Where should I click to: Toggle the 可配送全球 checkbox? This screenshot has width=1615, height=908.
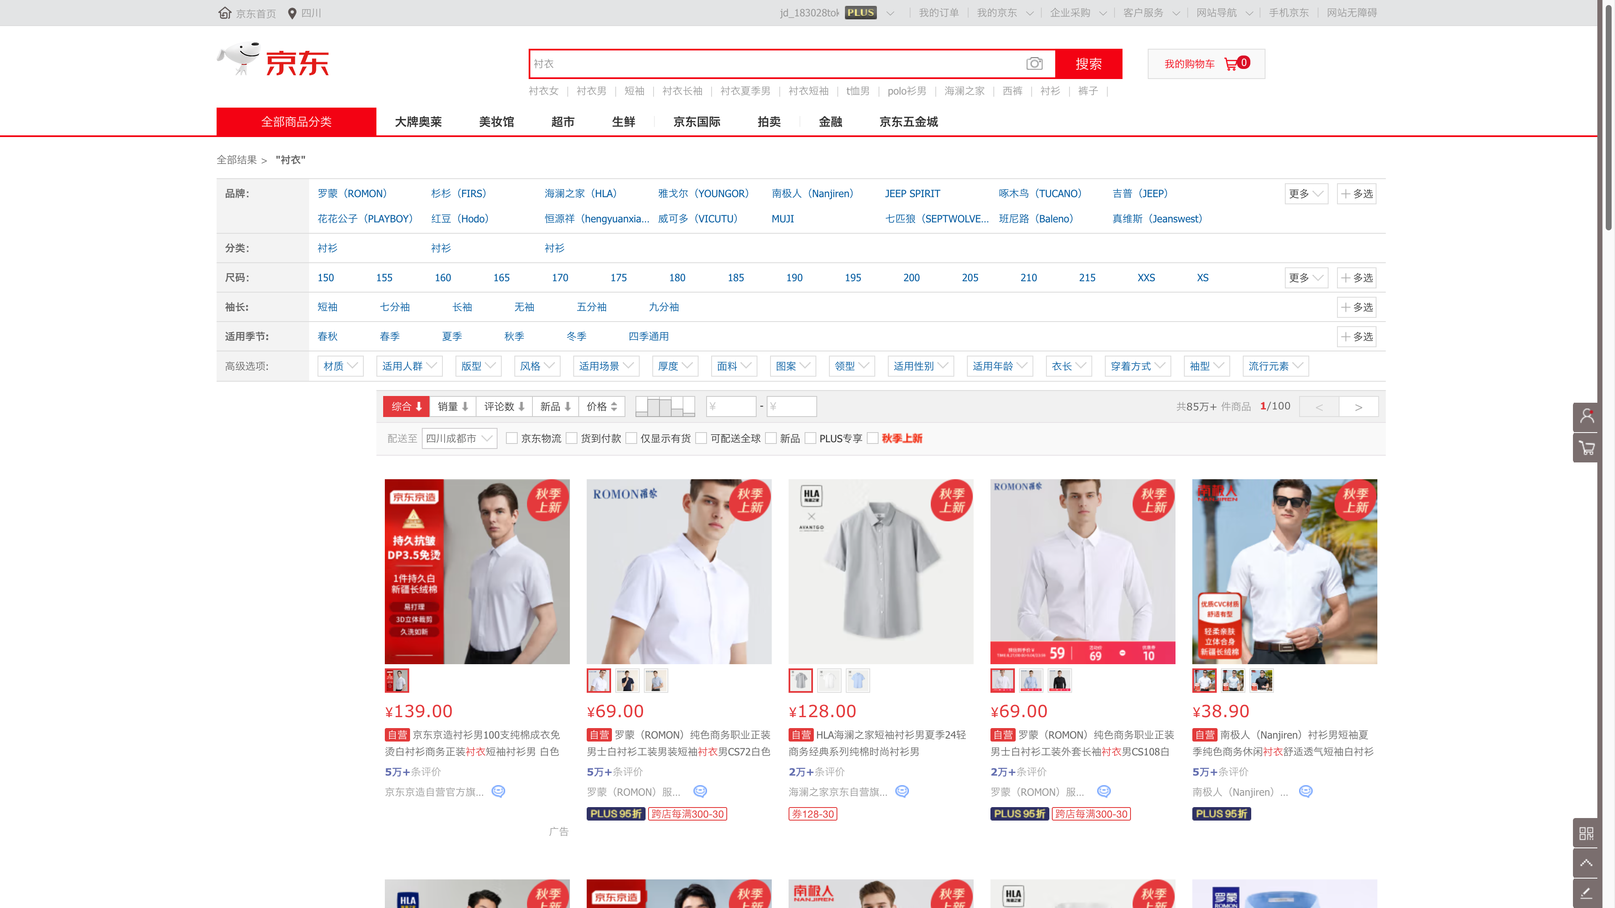[702, 438]
